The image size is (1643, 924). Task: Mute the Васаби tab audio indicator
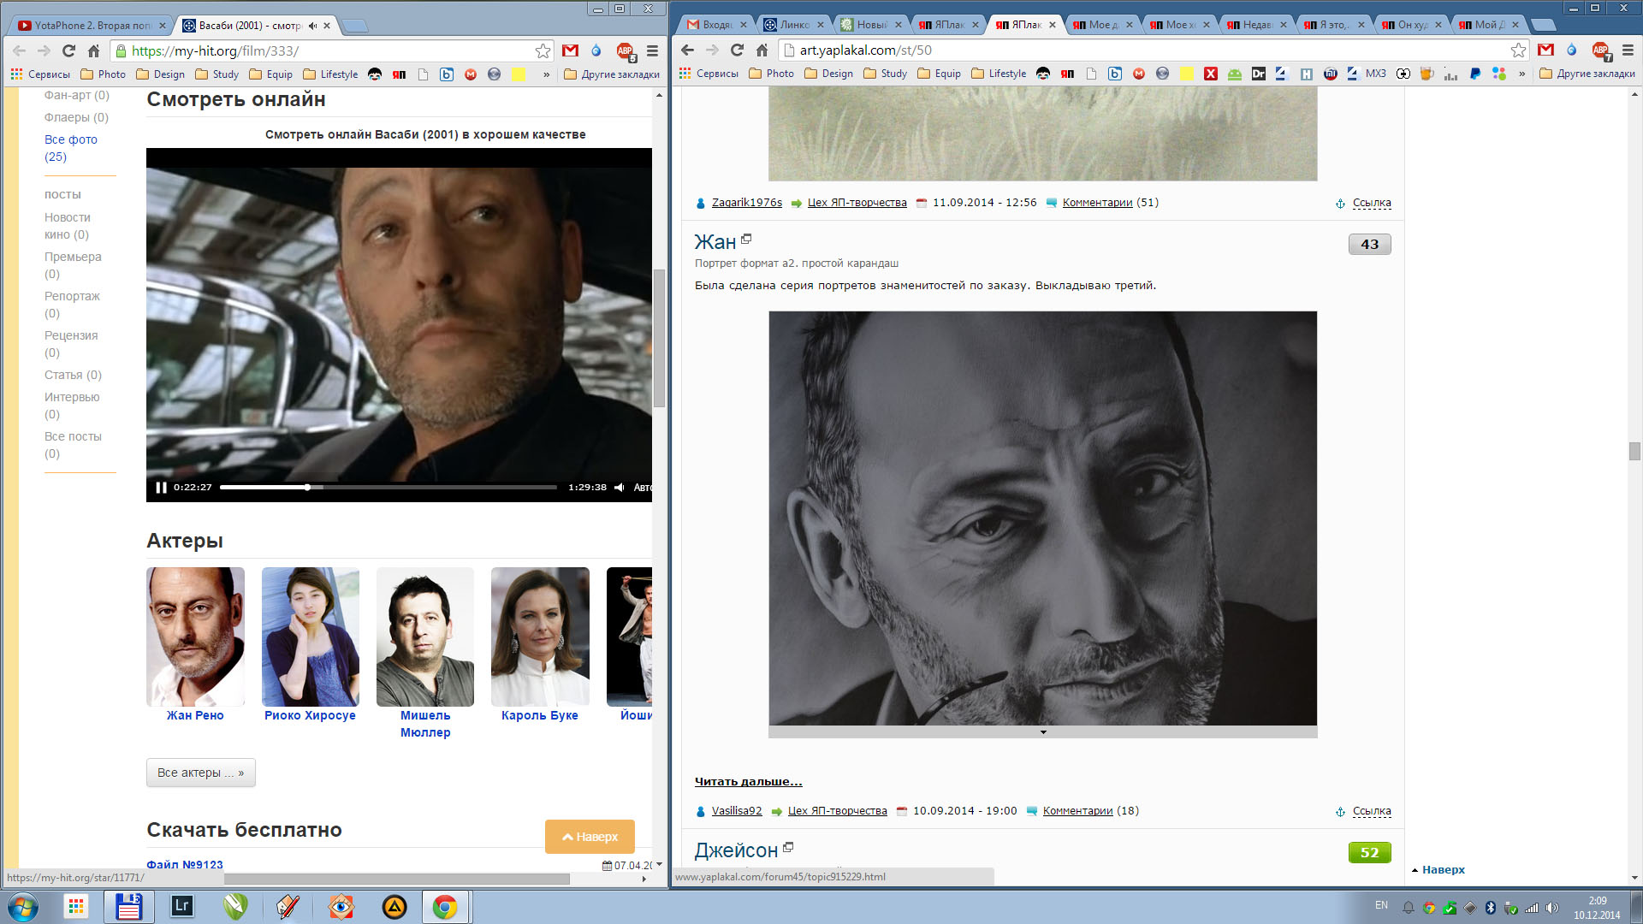(312, 26)
